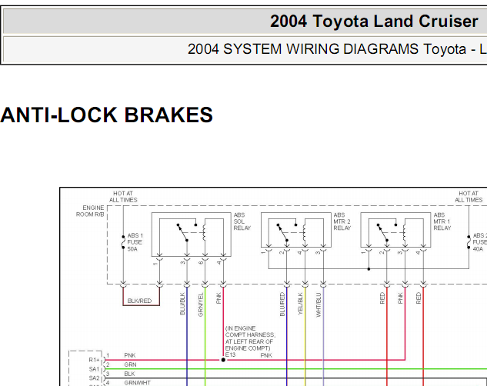Select the "GRN/YEL" wire label

pyautogui.click(x=201, y=304)
